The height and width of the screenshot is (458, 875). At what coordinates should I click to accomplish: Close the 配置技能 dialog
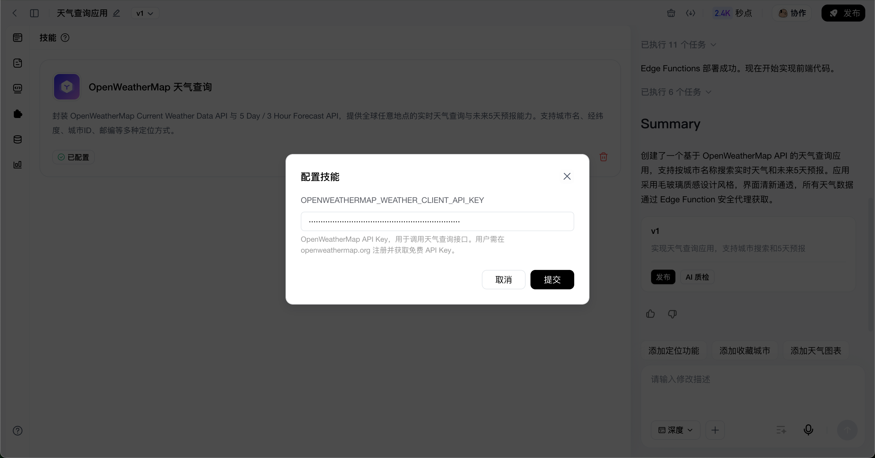[567, 176]
